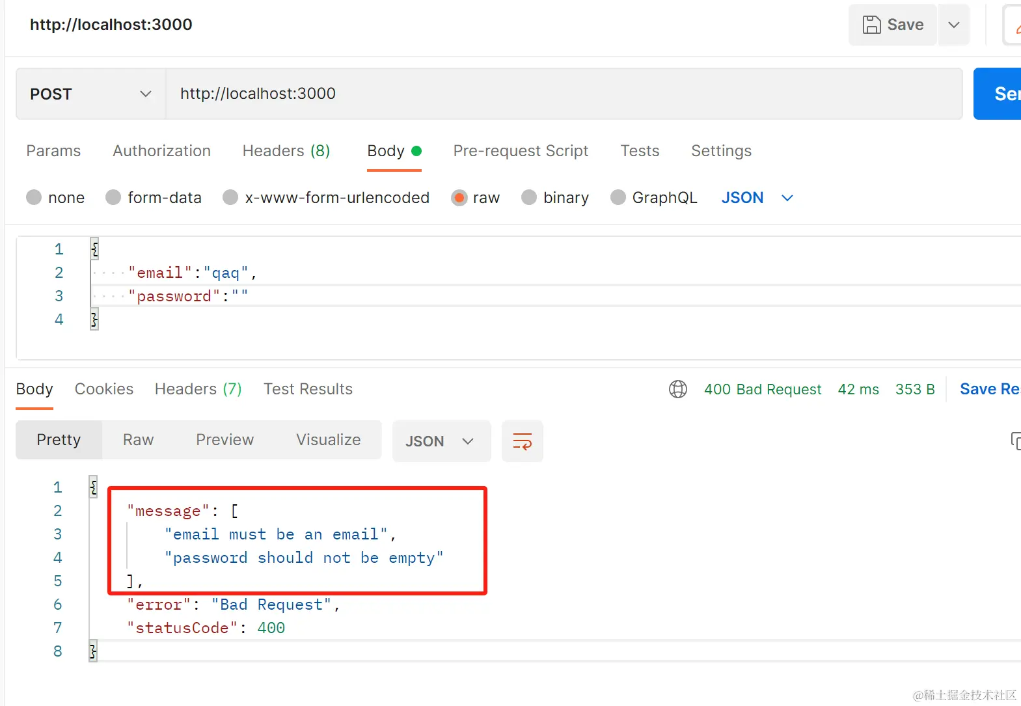Switch to the Authorization tab

pos(161,151)
